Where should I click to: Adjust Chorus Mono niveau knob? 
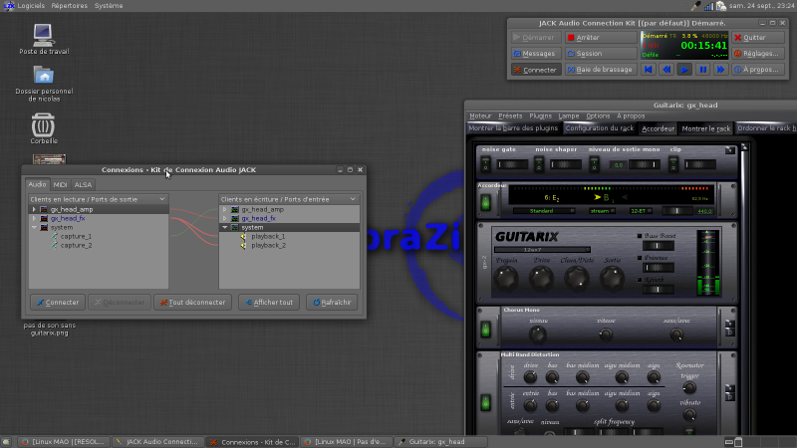538,335
